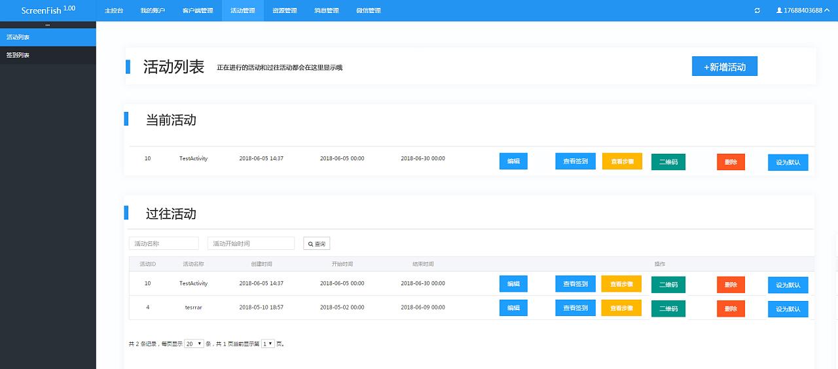Open the records-per-page 20 dropdown
The width and height of the screenshot is (838, 369).
pyautogui.click(x=194, y=343)
